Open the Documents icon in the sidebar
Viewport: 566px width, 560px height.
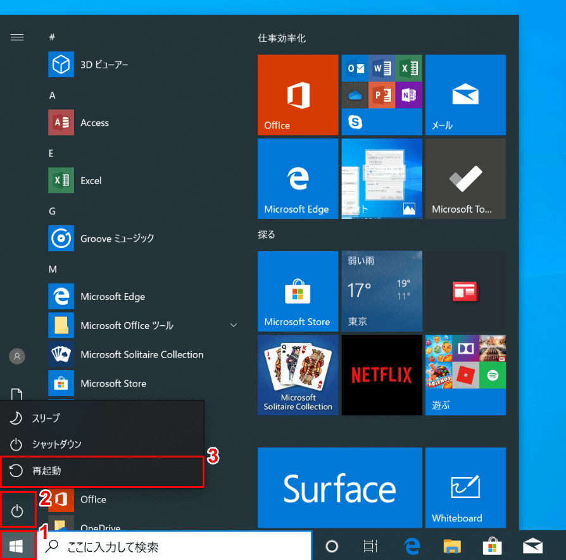click(x=17, y=394)
